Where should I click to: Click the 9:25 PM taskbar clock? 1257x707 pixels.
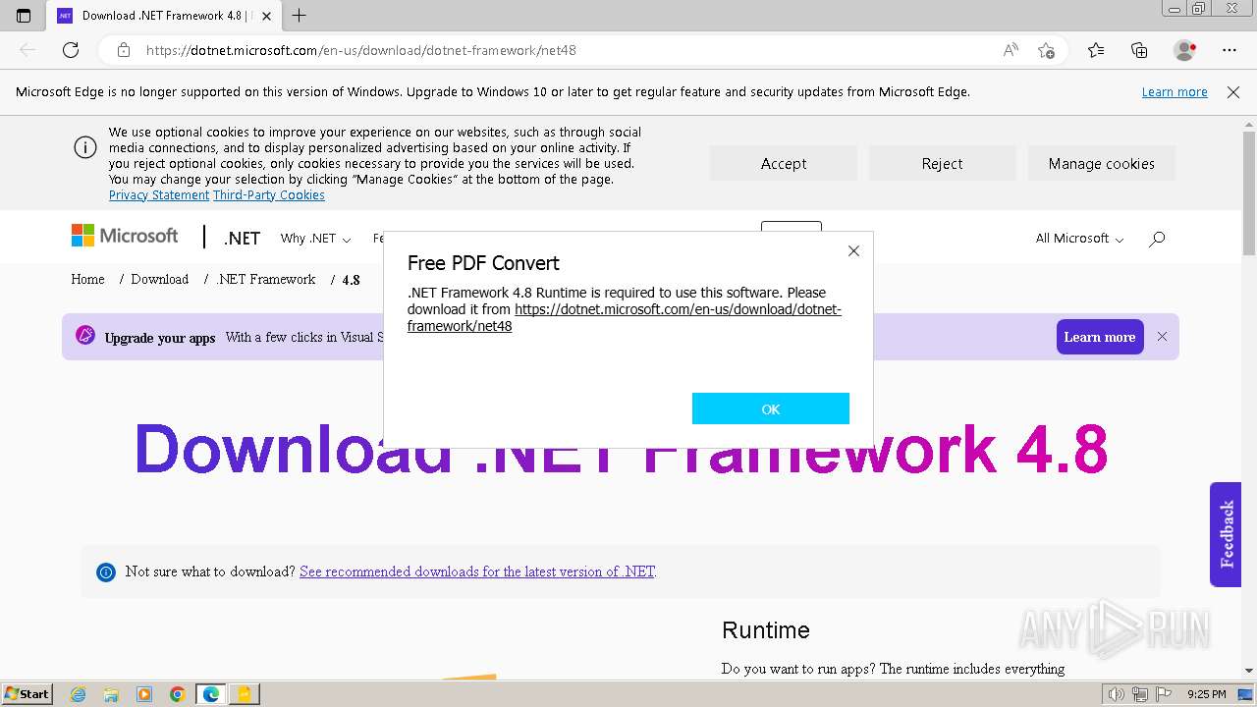1206,694
